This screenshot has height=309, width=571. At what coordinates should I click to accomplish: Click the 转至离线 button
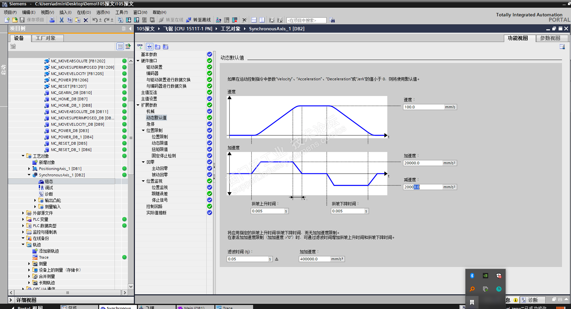point(198,20)
